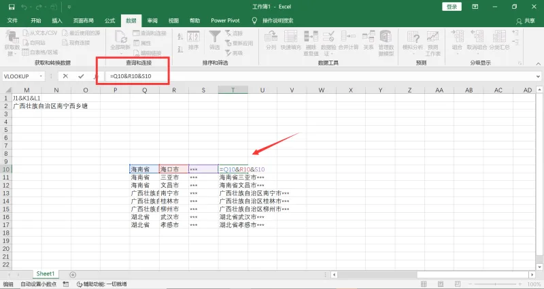The width and height of the screenshot is (544, 289).
Task: Open 组合 (Group) dropdown
Action: click(457, 54)
